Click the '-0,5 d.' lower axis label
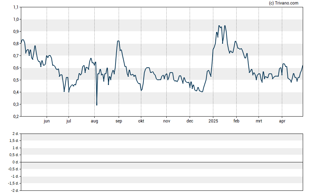 click(14, 169)
